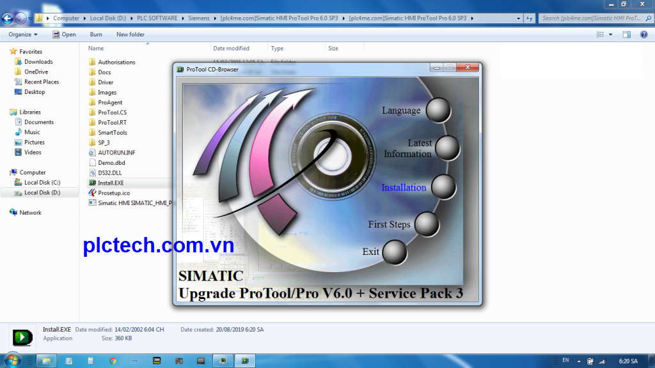Viewport: 655px width, 368px height.
Task: Select the SP_3 folder
Action: coord(99,142)
